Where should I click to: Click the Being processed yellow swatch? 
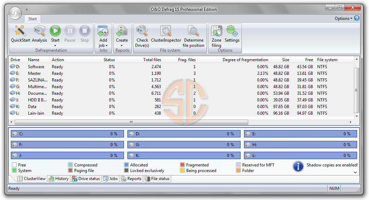pos(182,170)
